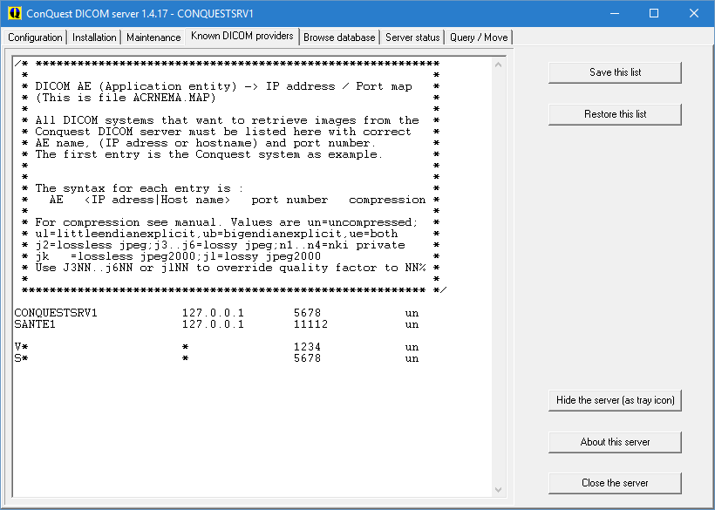Click the V* wildcard entry line
Image resolution: width=715 pixels, height=510 pixels.
tap(21, 347)
